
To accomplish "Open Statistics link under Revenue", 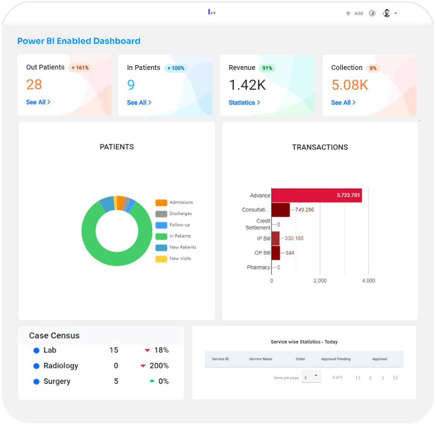I will (x=244, y=103).
